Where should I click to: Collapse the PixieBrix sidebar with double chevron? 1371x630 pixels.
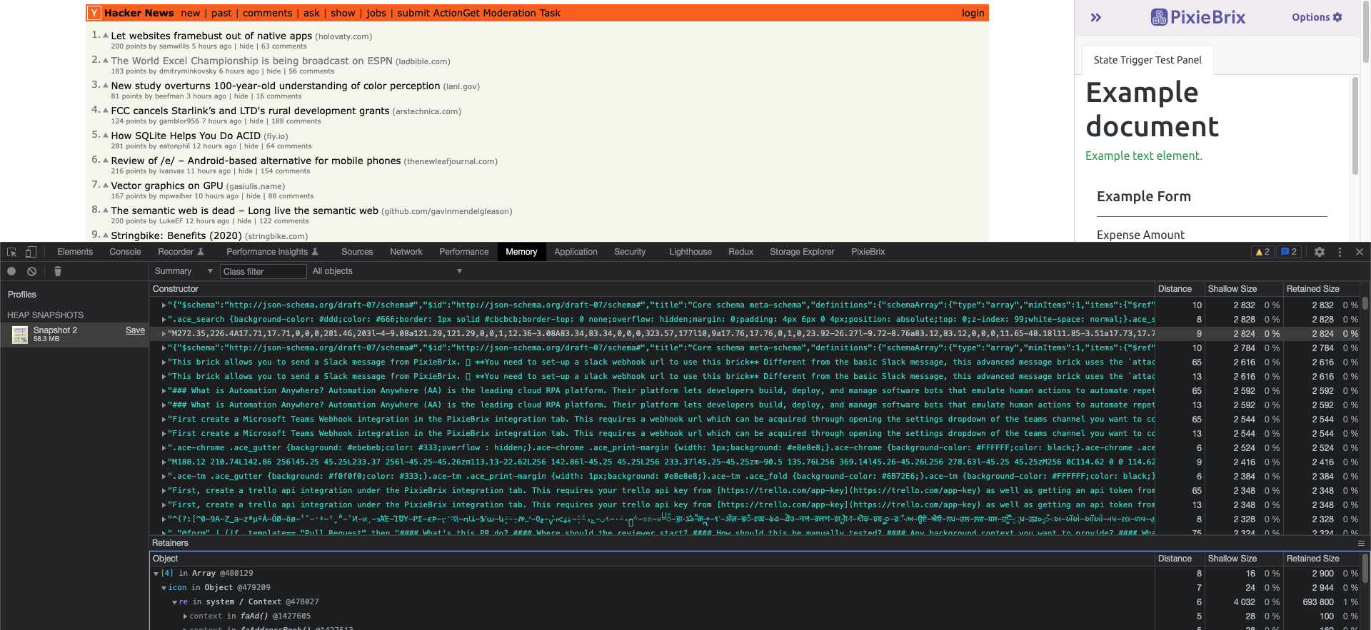click(x=1096, y=17)
